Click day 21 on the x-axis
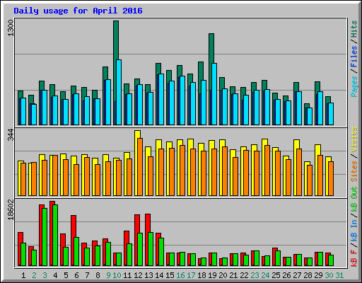Screen dimensions: 362x283 pos(233,275)
